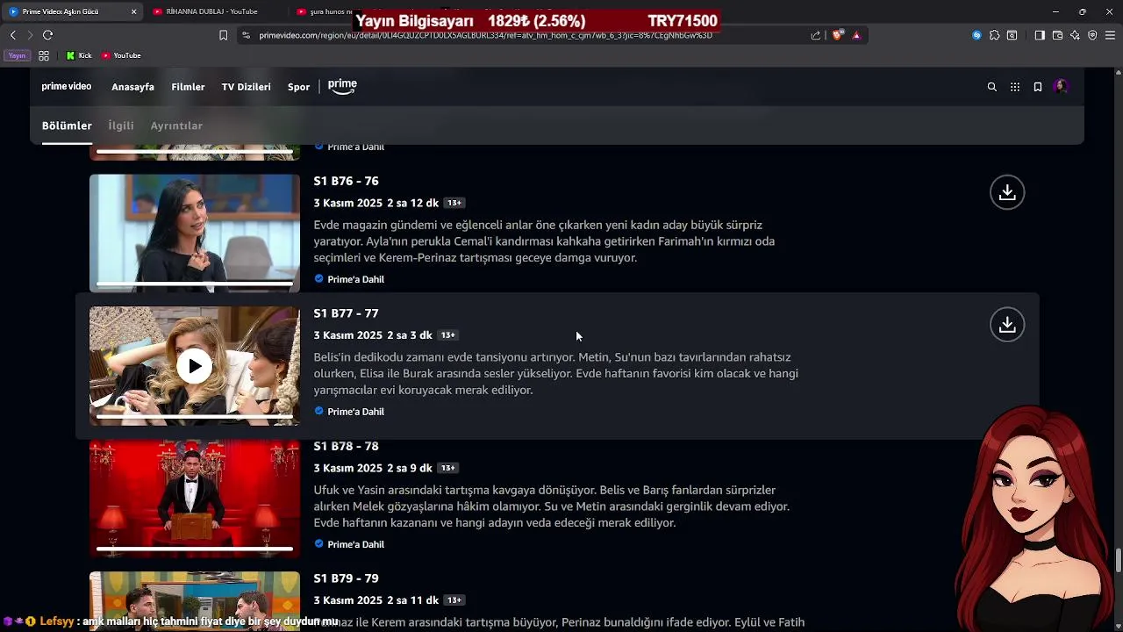Open the Filmler menu
This screenshot has width=1123, height=632.
pyautogui.click(x=188, y=87)
